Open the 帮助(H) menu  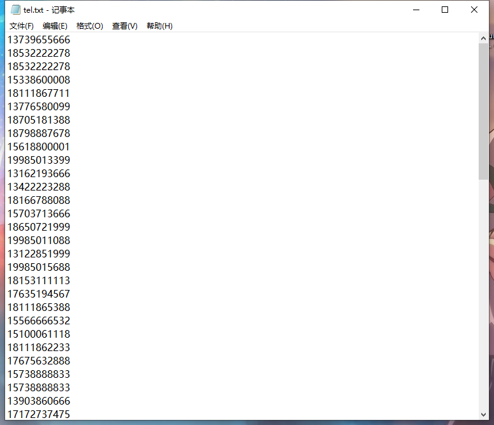tap(160, 26)
